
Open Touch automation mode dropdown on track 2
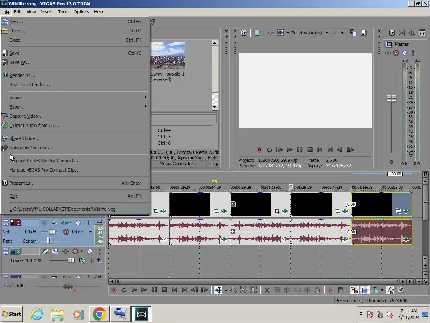(90, 232)
